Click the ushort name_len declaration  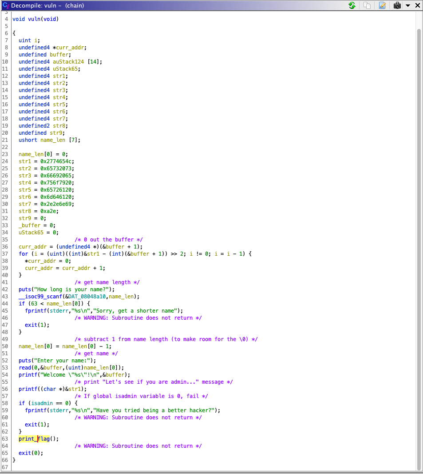click(x=49, y=140)
